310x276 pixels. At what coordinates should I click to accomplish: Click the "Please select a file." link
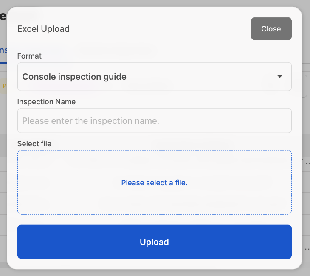click(x=154, y=183)
